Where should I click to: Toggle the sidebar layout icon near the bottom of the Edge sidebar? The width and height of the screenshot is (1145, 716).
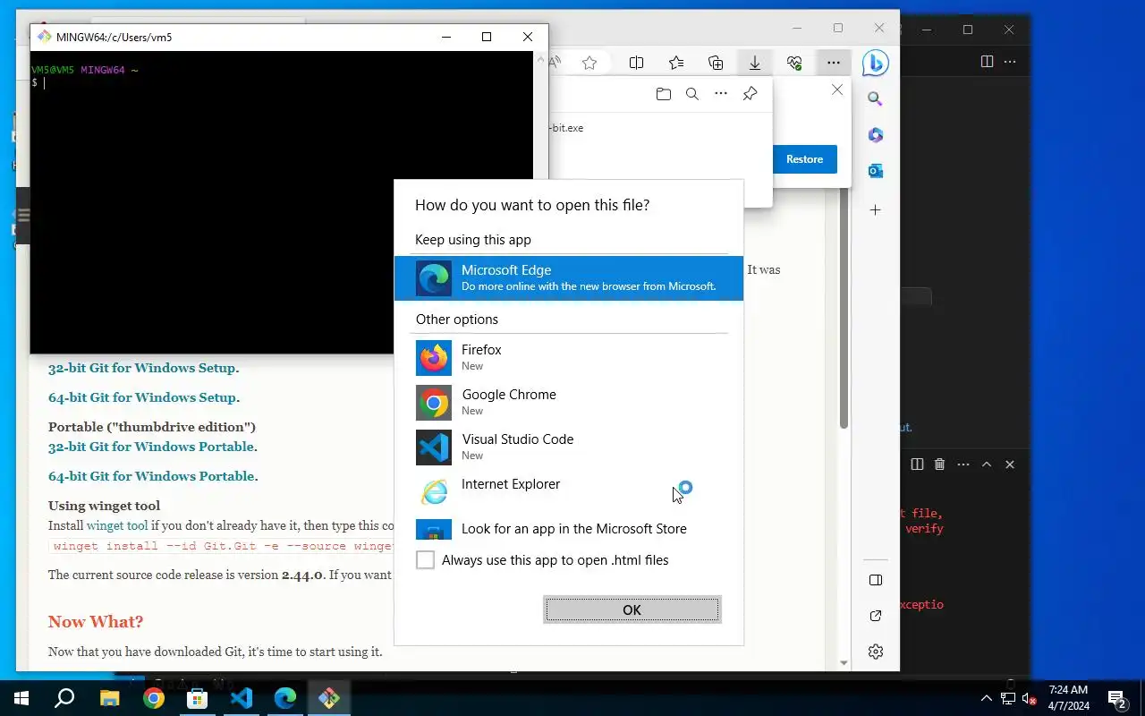[x=876, y=580]
